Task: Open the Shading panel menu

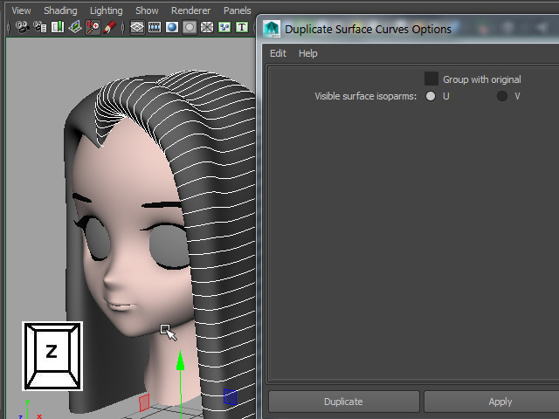Action: [x=60, y=10]
